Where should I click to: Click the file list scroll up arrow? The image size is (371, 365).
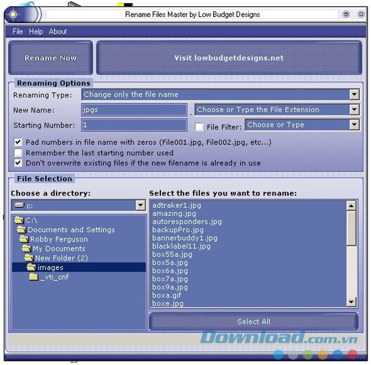(351, 206)
